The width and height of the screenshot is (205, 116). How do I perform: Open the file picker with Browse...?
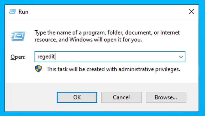(x=166, y=97)
